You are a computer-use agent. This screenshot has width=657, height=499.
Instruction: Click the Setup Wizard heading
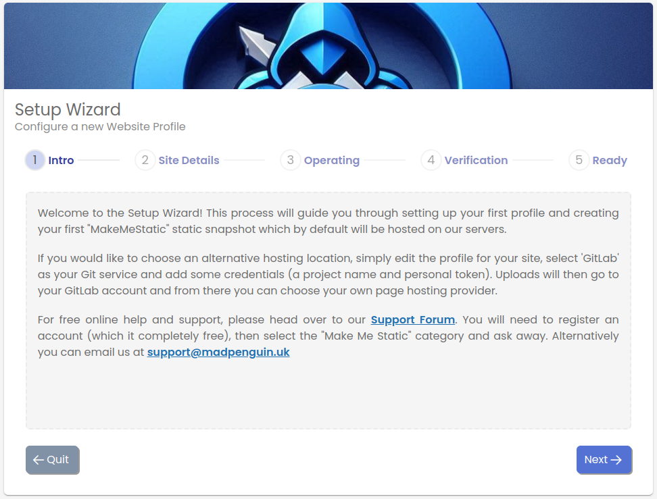(68, 109)
